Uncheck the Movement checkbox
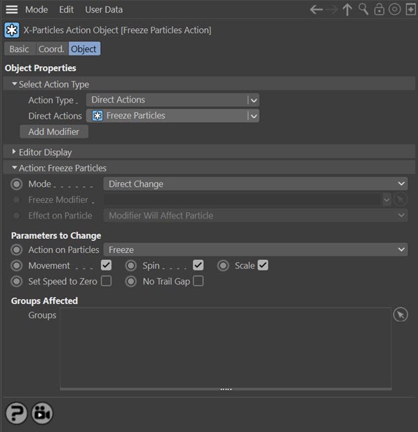This screenshot has height=432, width=418. (x=106, y=266)
